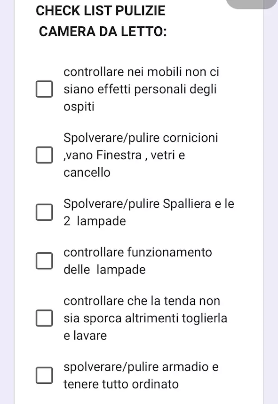
Task: Click the '2 lampade' text line
Action: click(95, 221)
